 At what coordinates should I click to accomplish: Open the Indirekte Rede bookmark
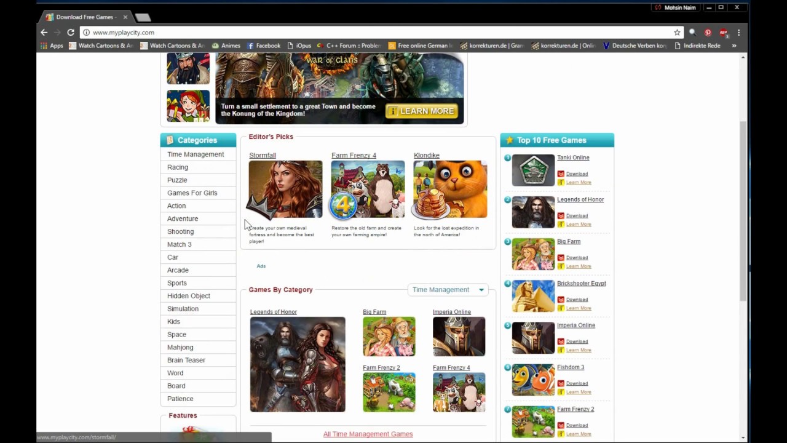click(698, 46)
